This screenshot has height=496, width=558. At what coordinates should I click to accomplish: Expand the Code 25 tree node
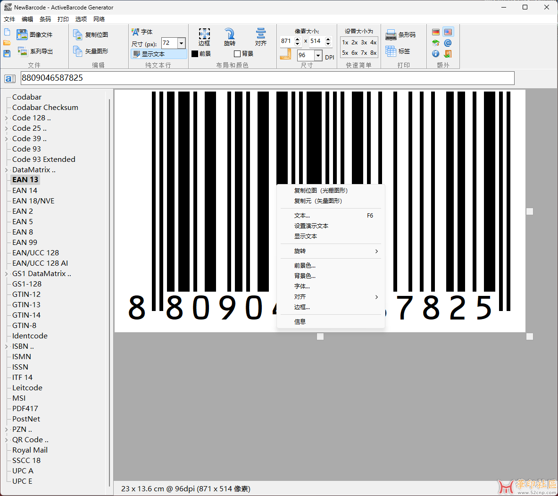pos(7,128)
